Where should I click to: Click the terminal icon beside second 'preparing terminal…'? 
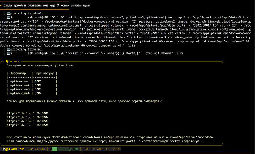point(8,49)
